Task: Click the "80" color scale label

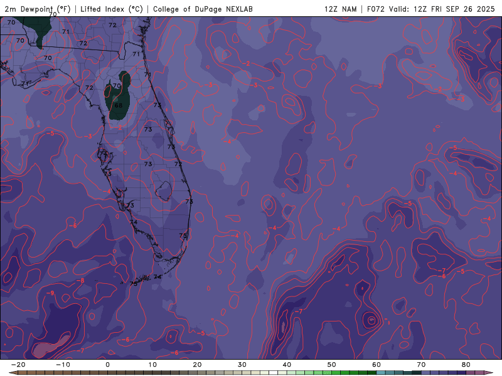Action: [x=466, y=365]
